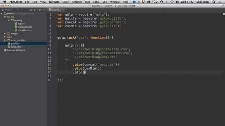Open the Refactor menu
The height and width of the screenshot is (126, 225).
[77, 2]
